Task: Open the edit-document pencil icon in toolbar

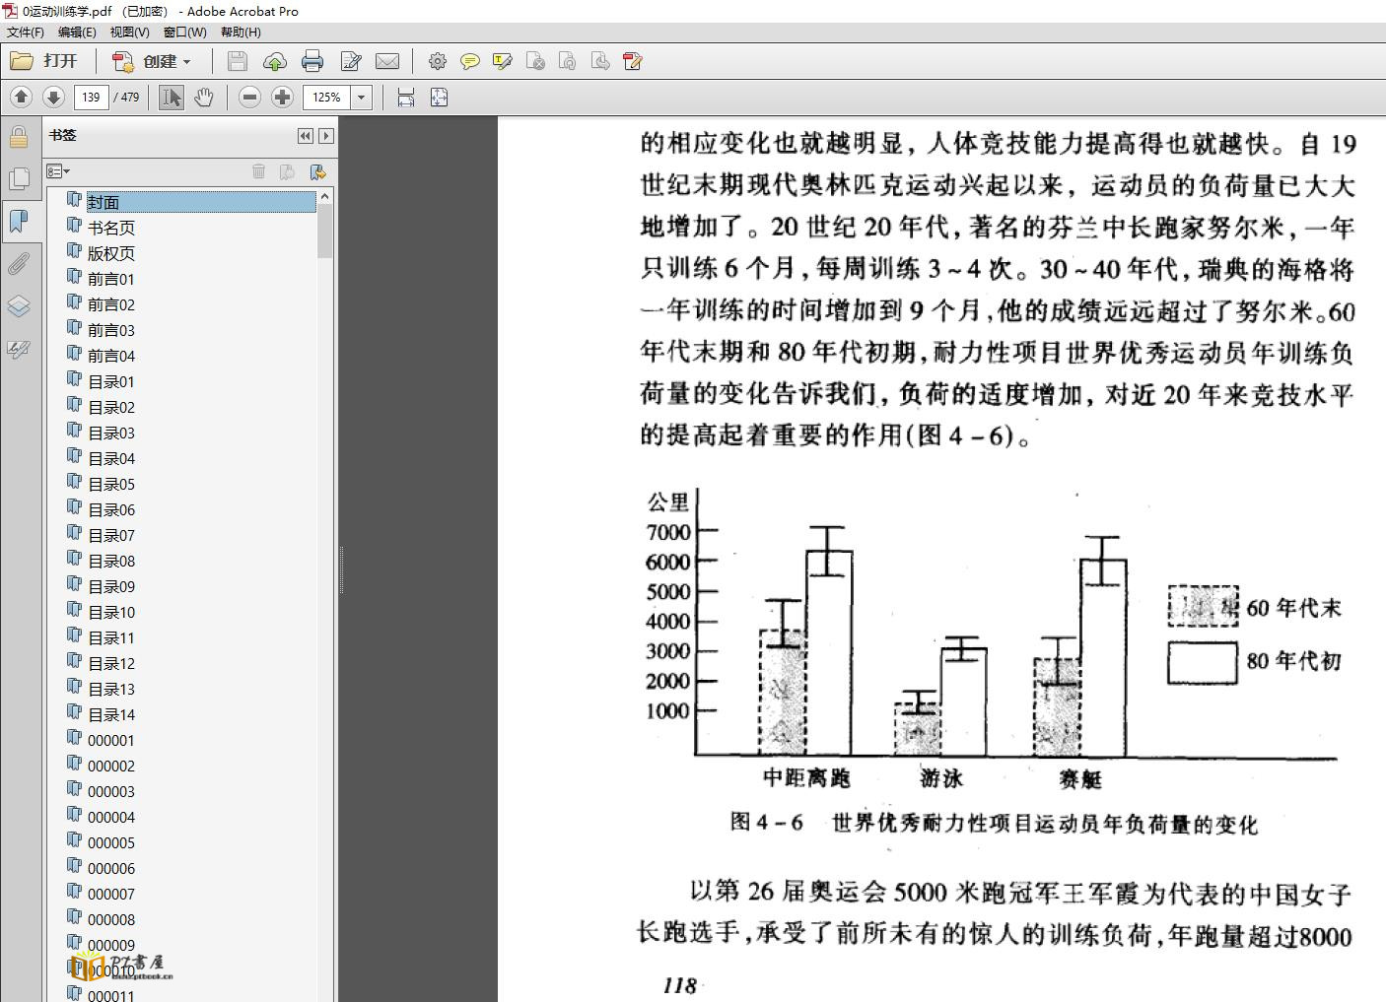Action: [350, 61]
